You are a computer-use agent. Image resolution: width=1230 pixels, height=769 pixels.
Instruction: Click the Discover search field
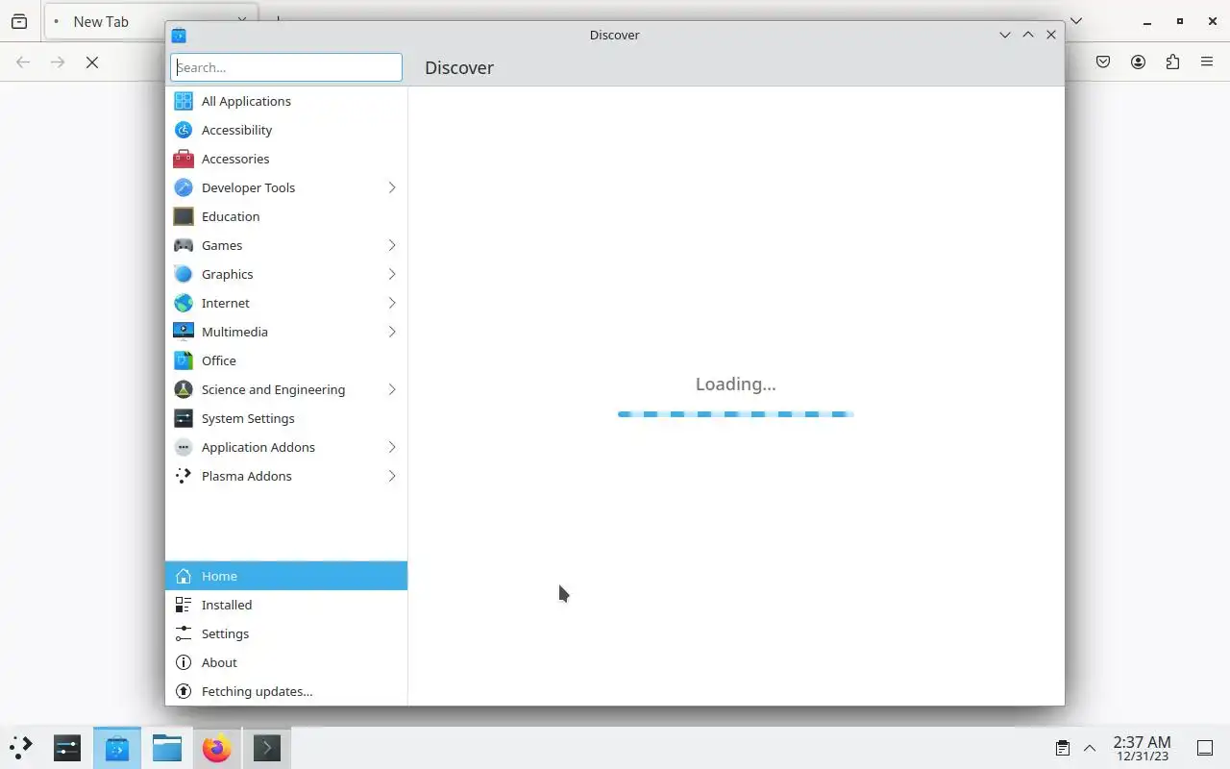pyautogui.click(x=286, y=67)
